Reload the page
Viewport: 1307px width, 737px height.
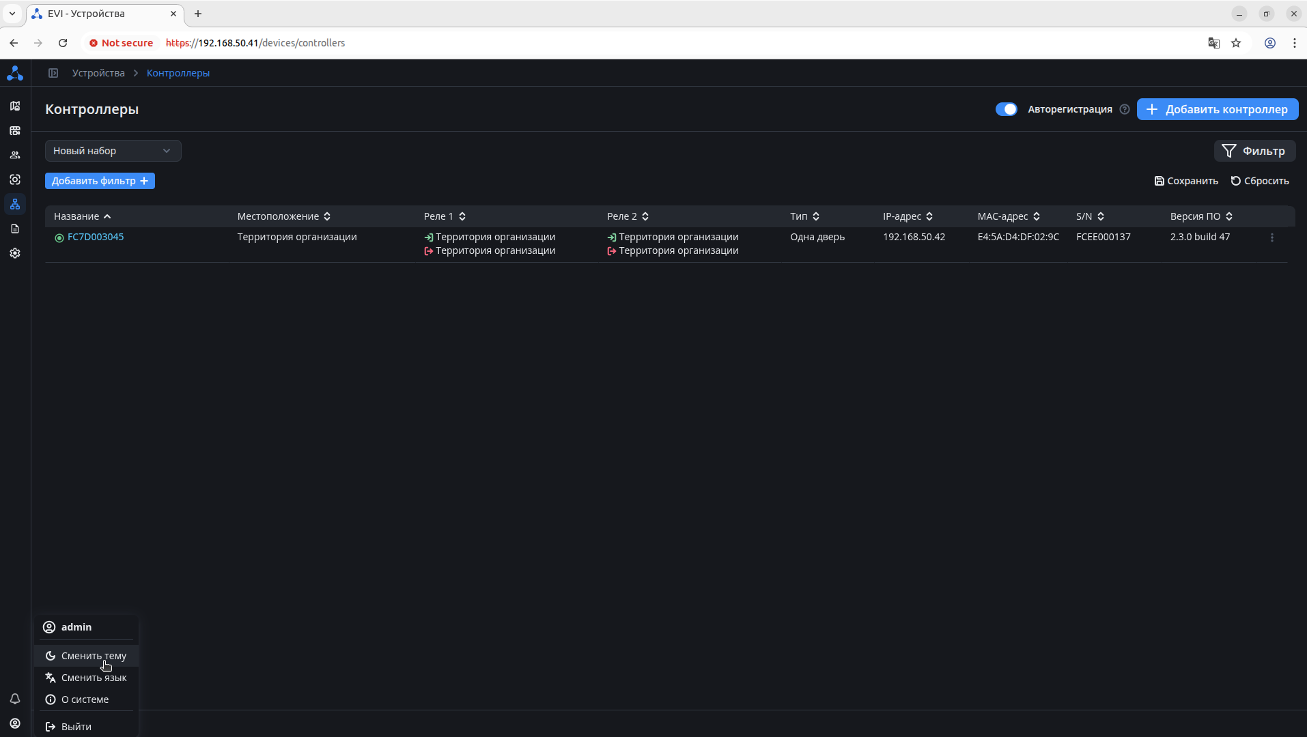point(63,43)
